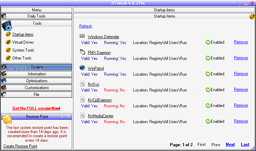
Task: Click the Virtual Drives sidebar icon
Action: pos(8,42)
